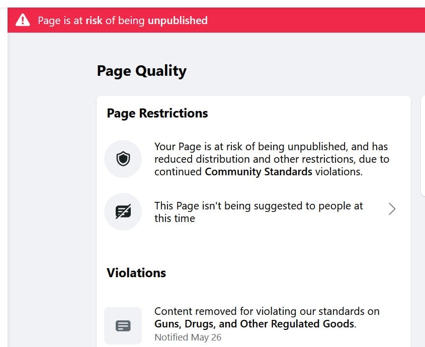Image resolution: width=425 pixels, height=347 pixels.
Task: Click the "Violations" section heading
Action: (x=136, y=273)
